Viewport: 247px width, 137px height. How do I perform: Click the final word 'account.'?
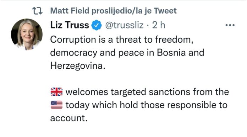point(69,118)
